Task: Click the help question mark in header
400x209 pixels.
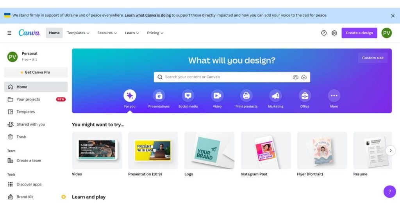Action: click(324, 33)
